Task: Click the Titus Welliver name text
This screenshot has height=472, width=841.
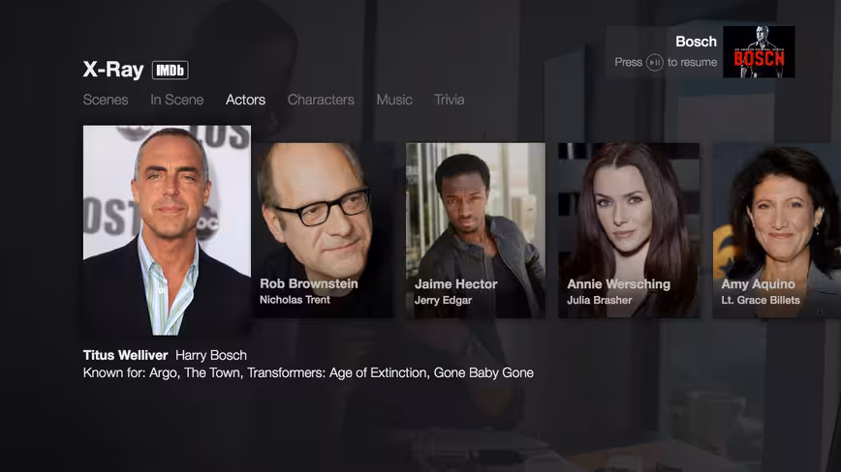Action: tap(126, 355)
